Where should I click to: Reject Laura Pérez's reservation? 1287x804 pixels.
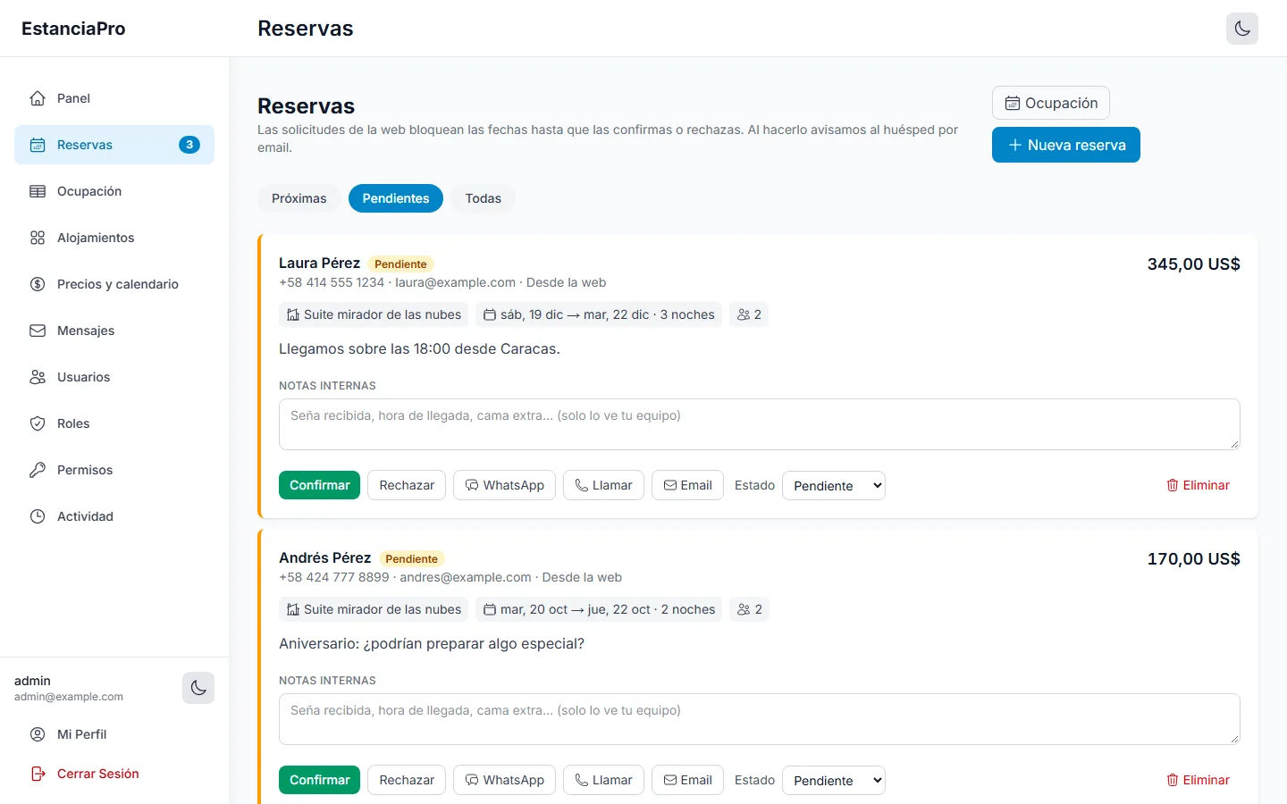pos(407,485)
